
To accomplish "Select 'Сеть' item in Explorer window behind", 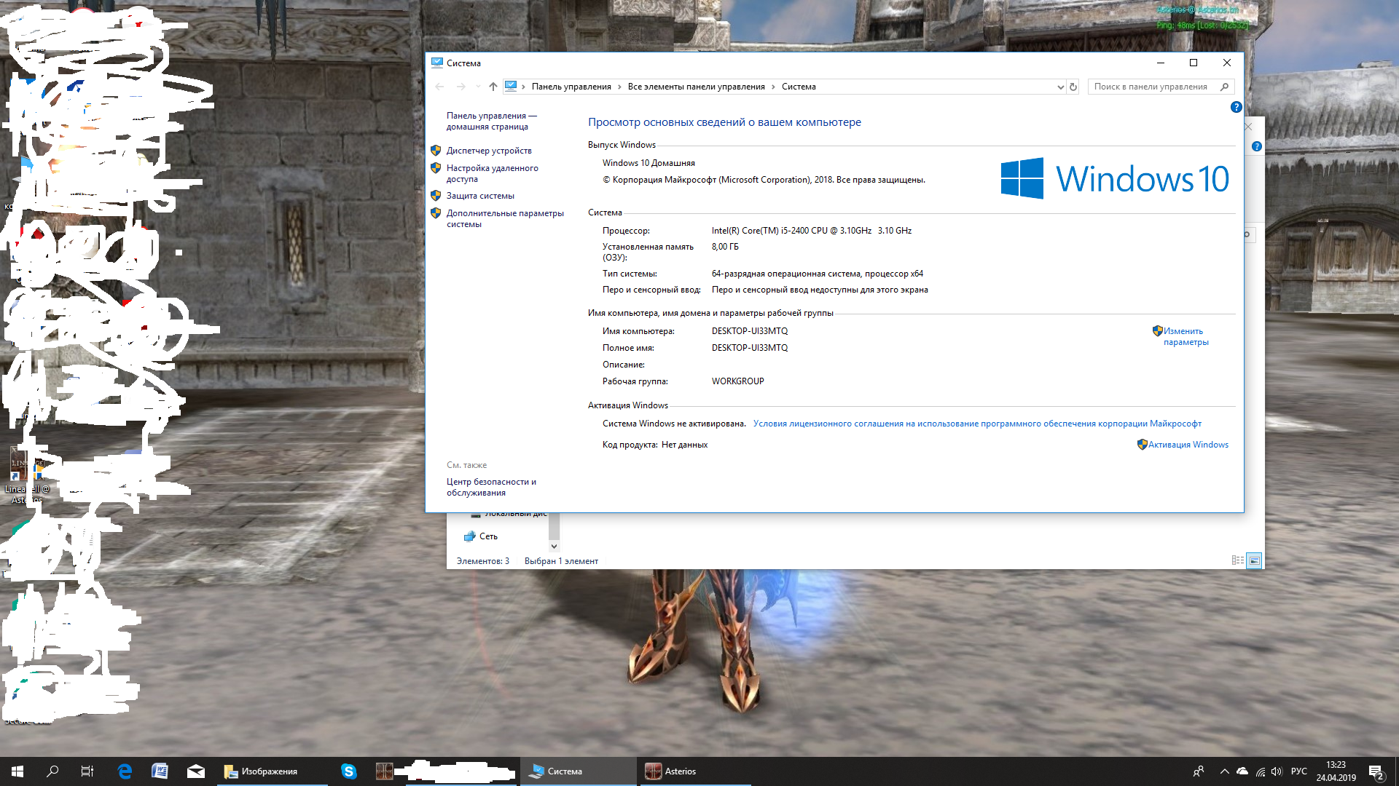I will tap(488, 536).
